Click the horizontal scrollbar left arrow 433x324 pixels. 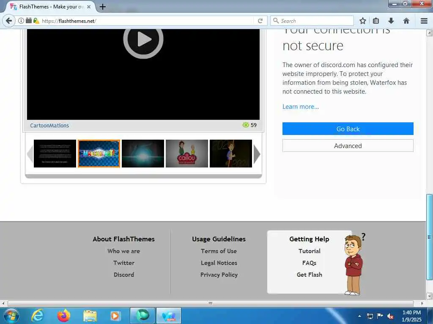3,303
